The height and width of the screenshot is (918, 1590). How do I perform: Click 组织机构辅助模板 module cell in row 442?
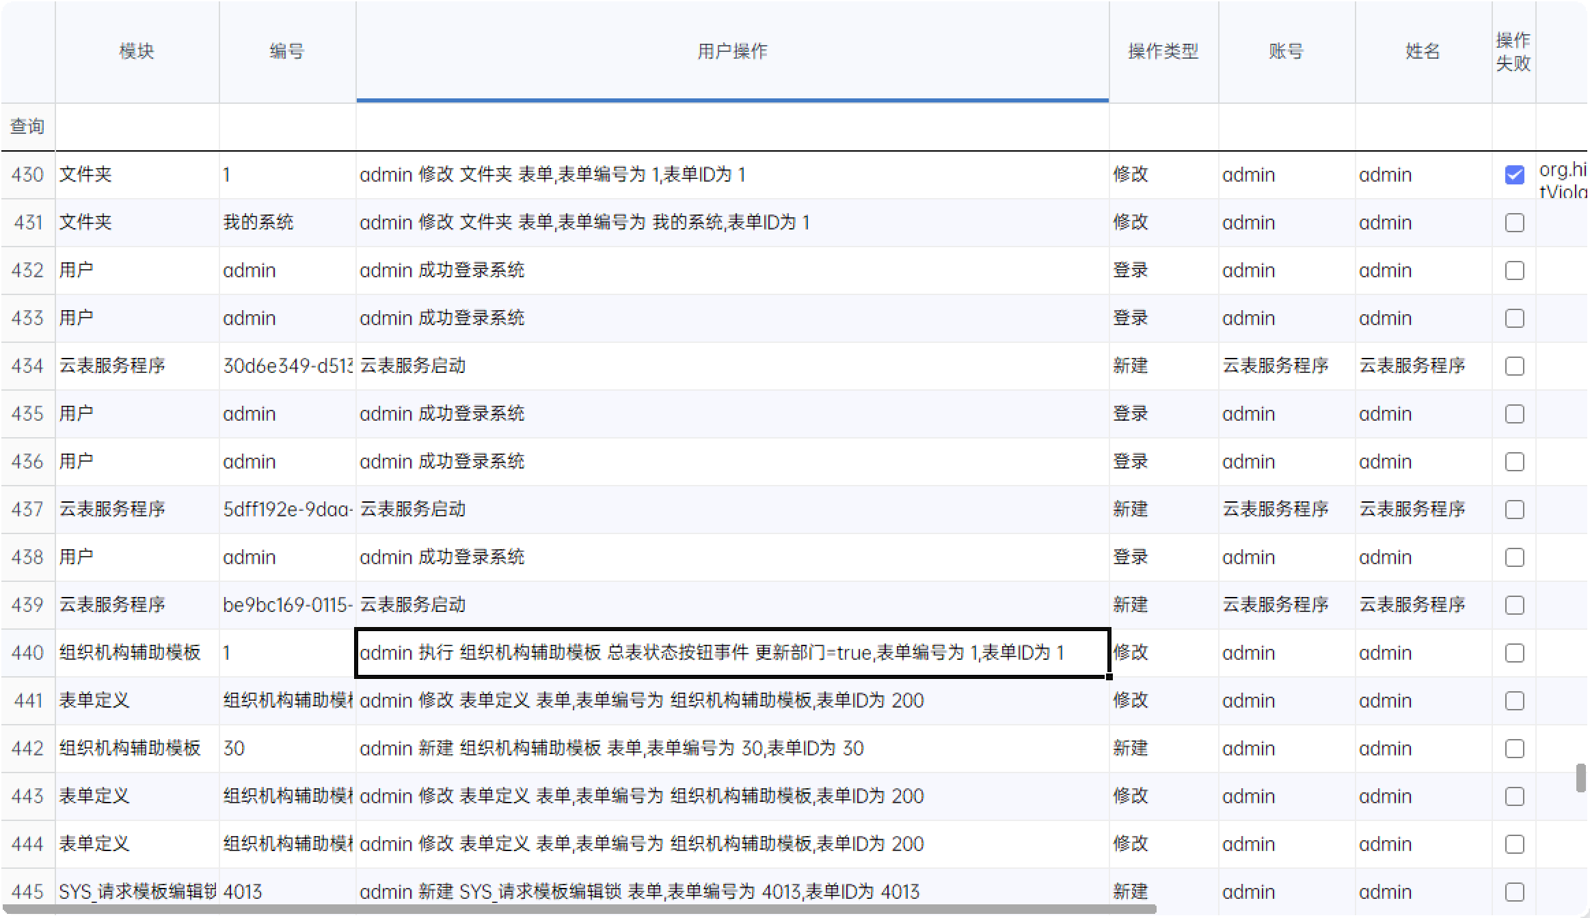coord(137,749)
